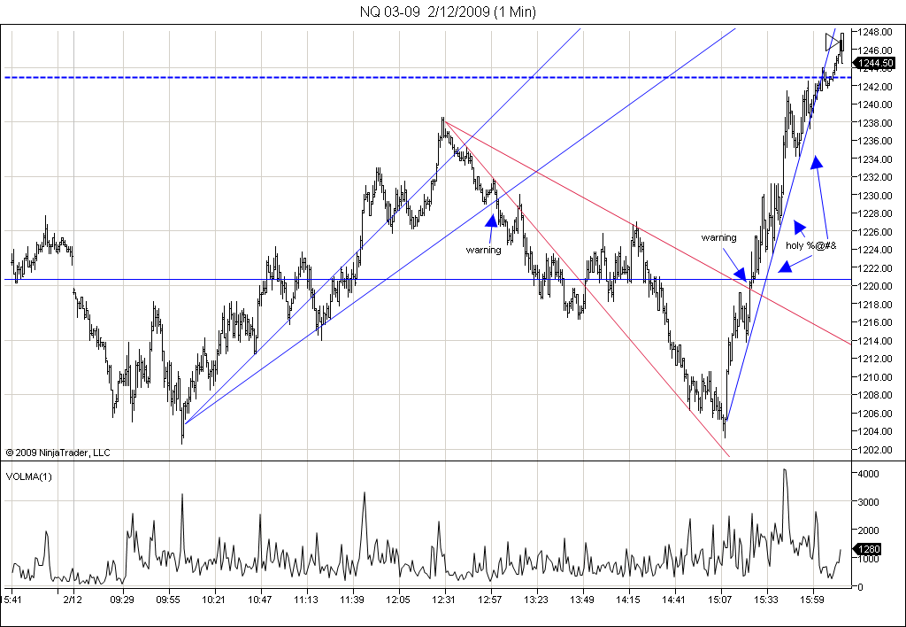The image size is (906, 627).
Task: Click the 1222.00 price axis label
Action: (875, 267)
